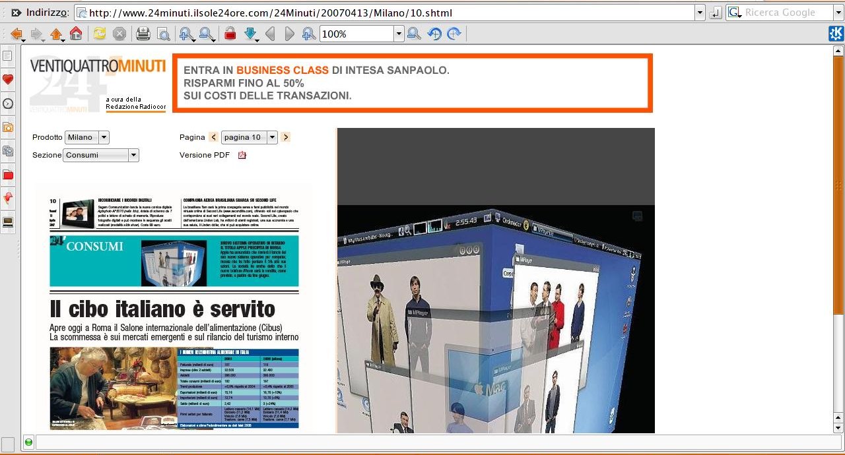The width and height of the screenshot is (845, 455).
Task: Open the Sezione dropdown showing Consumi
Action: click(x=101, y=155)
